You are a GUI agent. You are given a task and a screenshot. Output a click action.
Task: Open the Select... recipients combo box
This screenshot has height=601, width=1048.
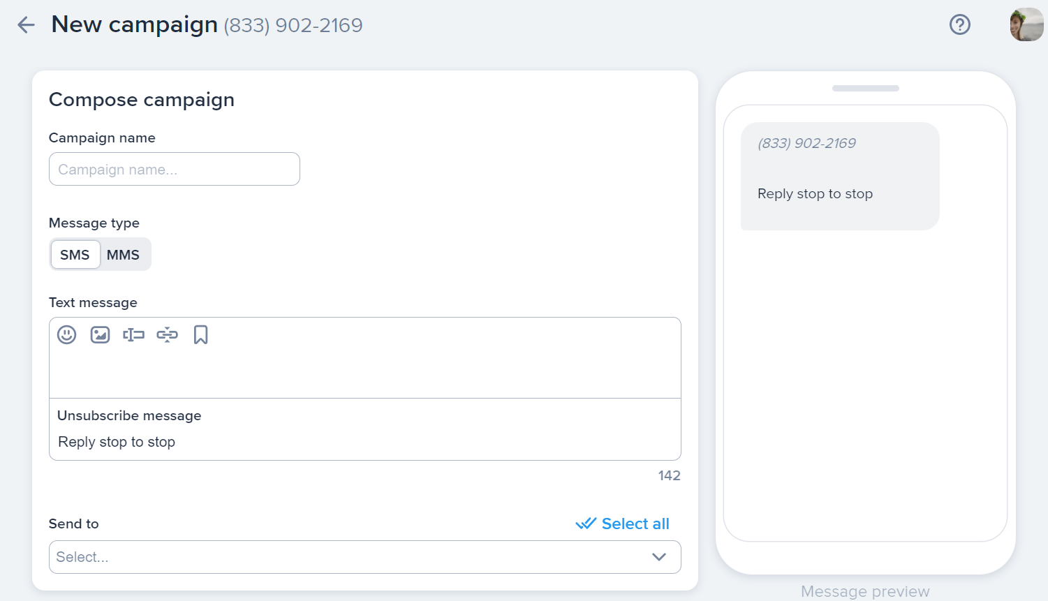pos(364,557)
